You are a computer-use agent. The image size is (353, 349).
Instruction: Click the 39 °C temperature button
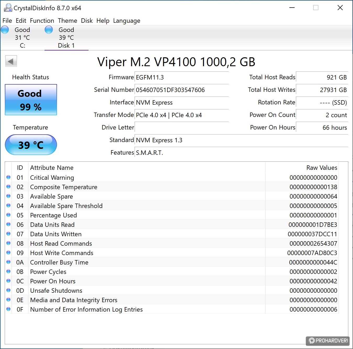click(x=31, y=145)
